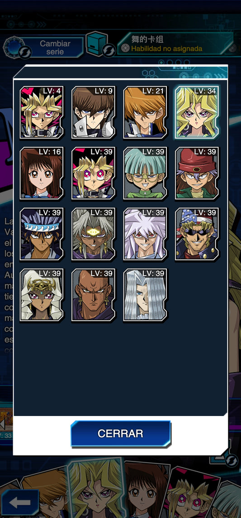This screenshot has height=518, width=241.
Task: Select Pegasus with long silver hair
Action: point(145,295)
